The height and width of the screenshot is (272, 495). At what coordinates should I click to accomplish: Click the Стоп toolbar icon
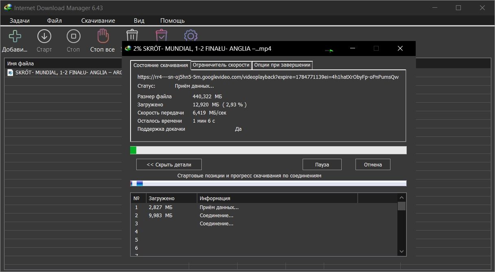73,36
